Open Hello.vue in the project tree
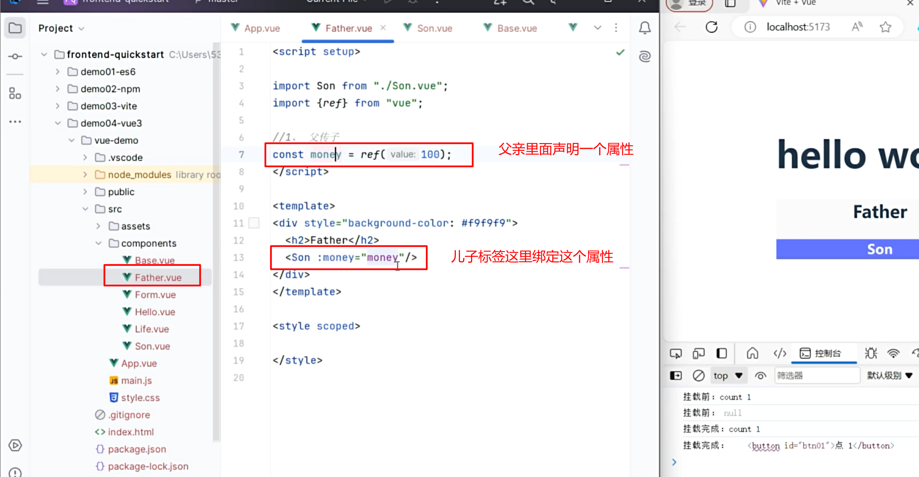 pos(155,312)
